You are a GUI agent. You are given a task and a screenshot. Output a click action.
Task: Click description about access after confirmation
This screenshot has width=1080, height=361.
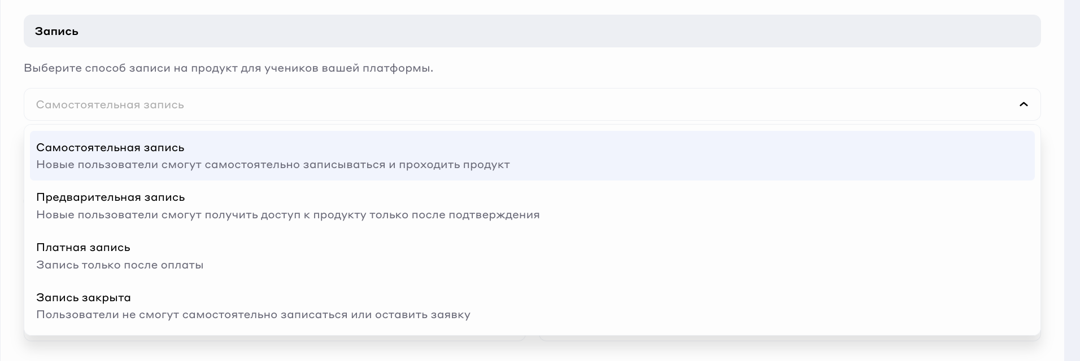point(288,215)
